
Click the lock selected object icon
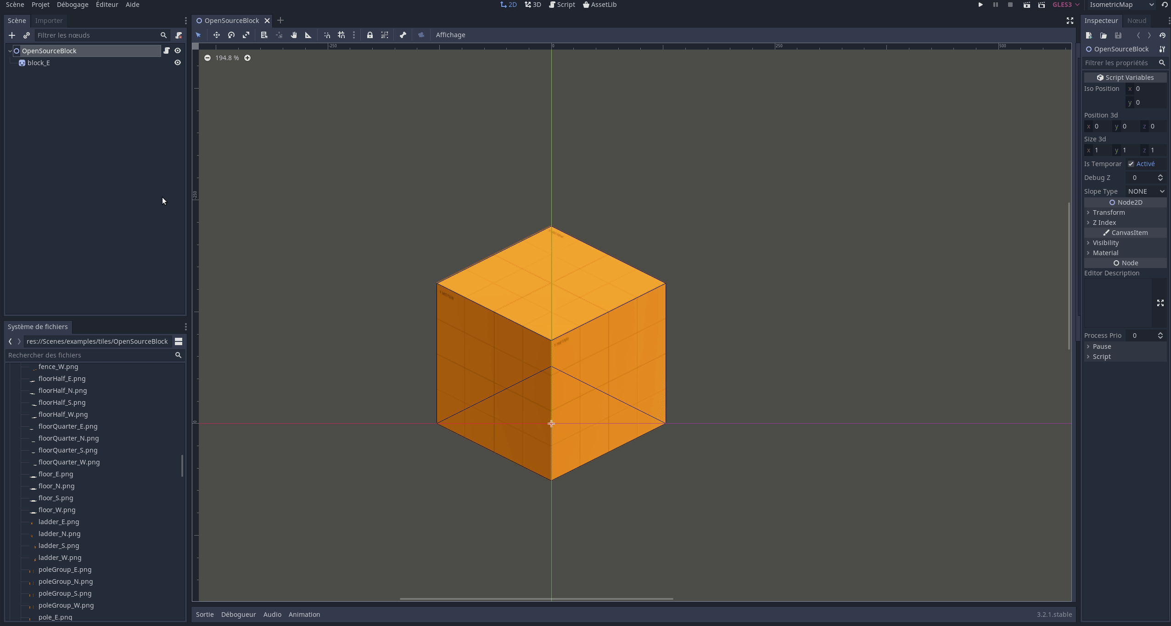tap(370, 35)
